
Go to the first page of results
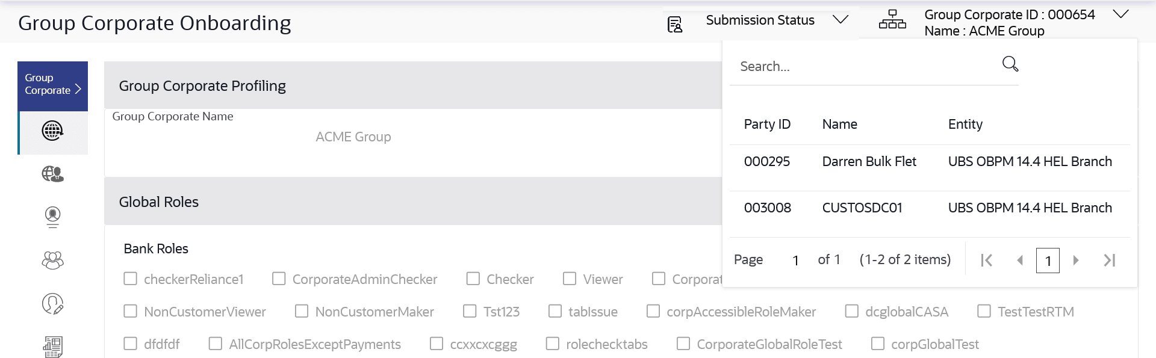click(986, 260)
